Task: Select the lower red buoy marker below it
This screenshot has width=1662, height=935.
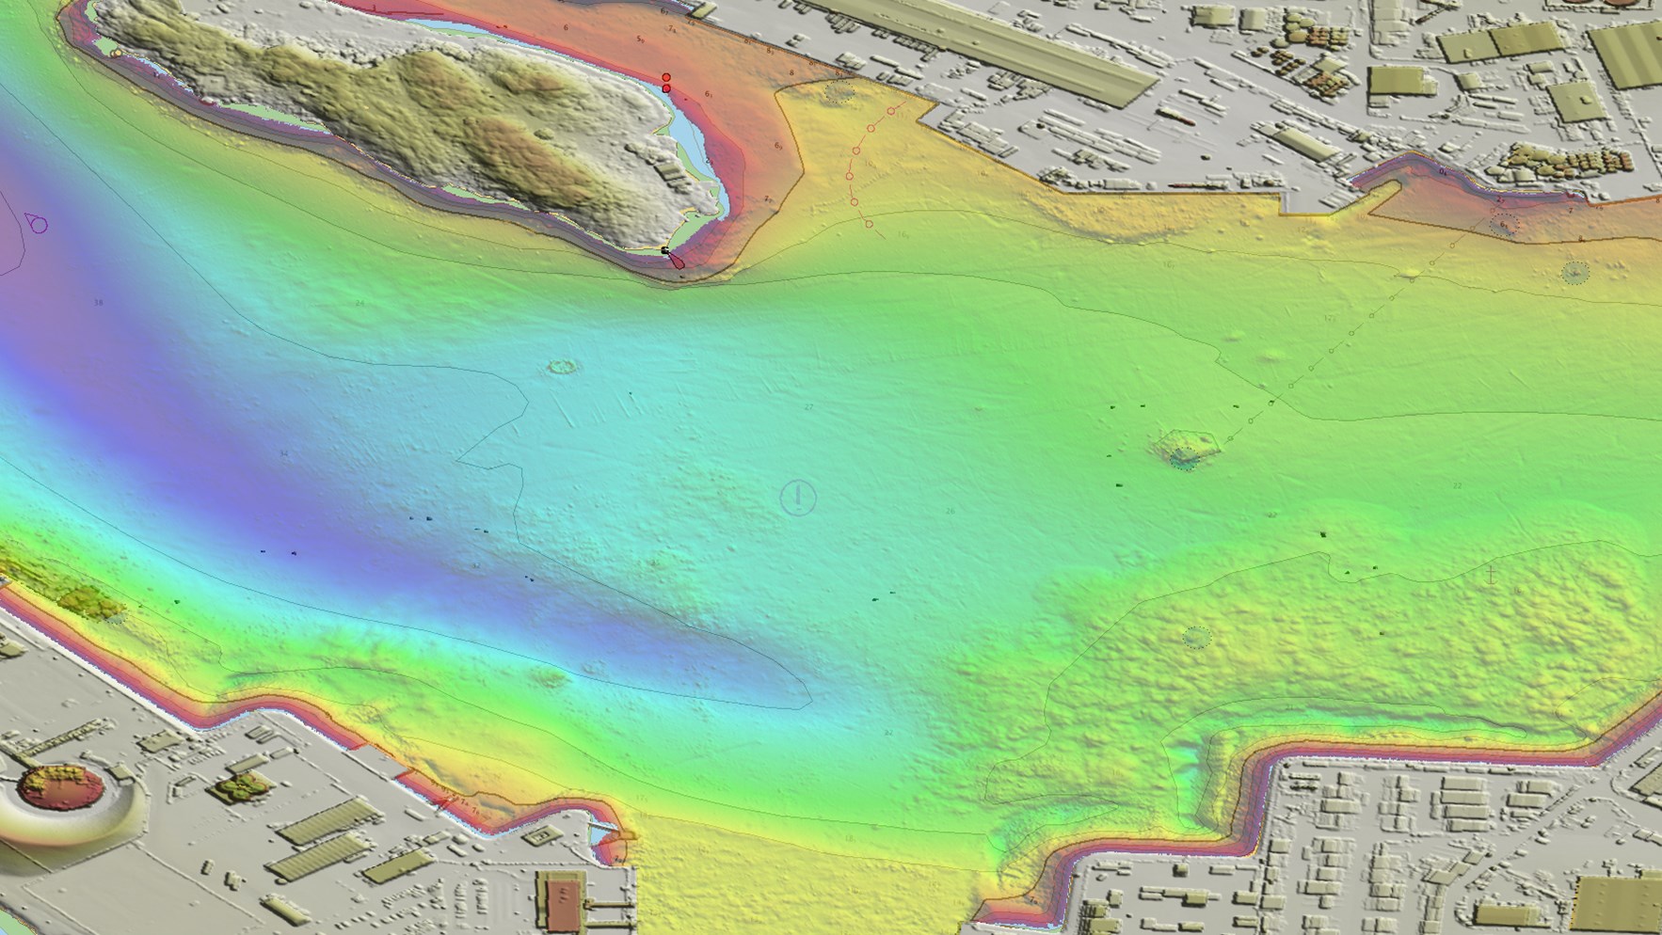Action: click(666, 87)
